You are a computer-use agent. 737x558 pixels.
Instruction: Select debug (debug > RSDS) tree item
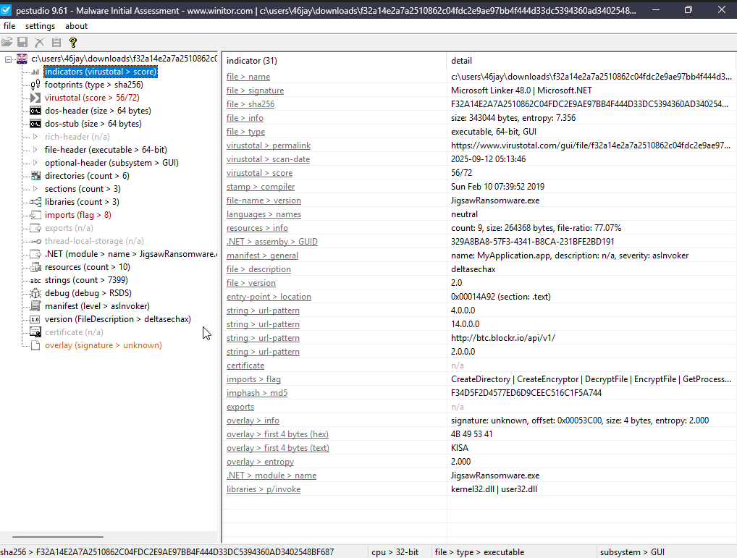88,293
